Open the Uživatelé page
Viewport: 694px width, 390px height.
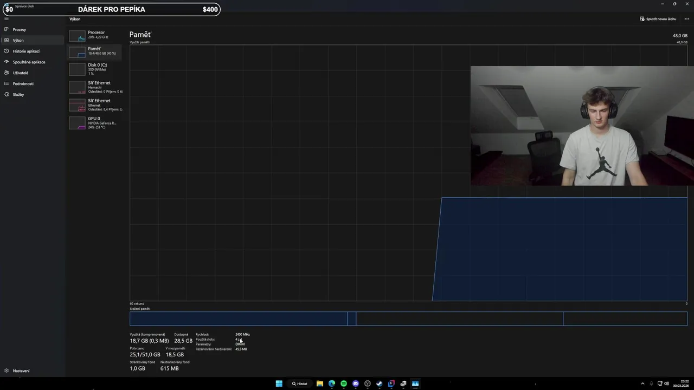click(x=31, y=73)
